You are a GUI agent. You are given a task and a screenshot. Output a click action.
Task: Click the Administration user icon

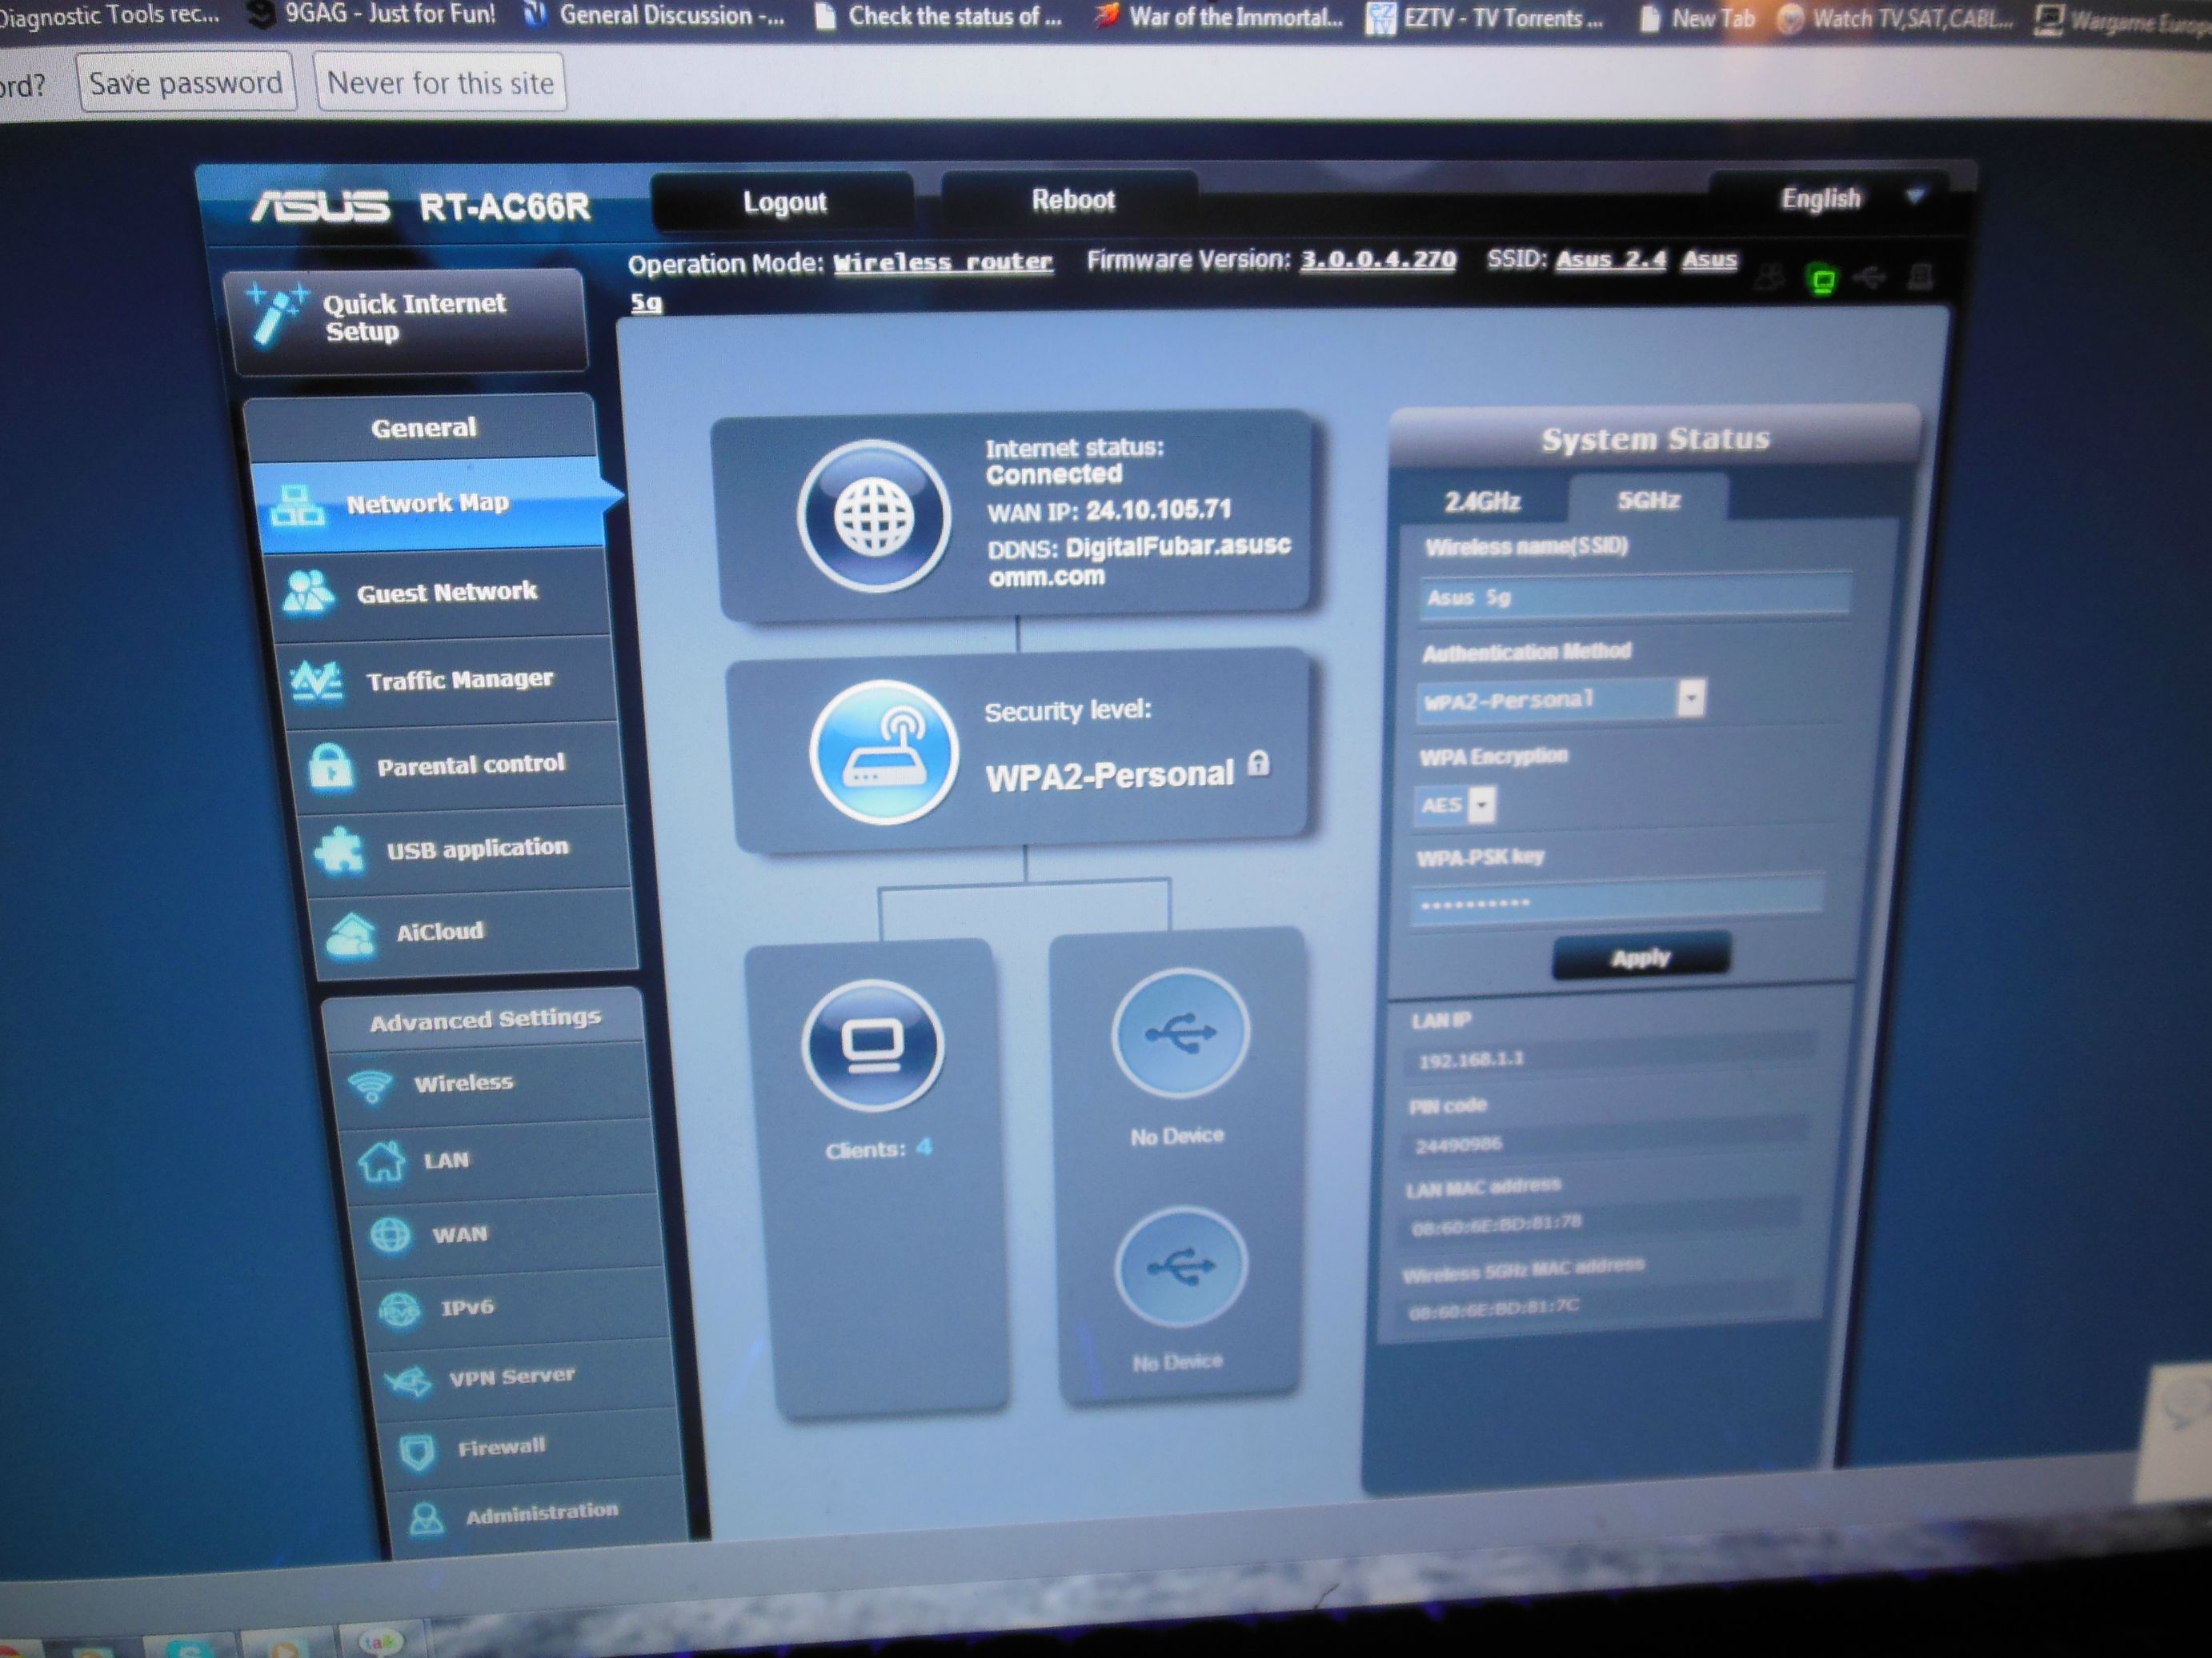427,1519
